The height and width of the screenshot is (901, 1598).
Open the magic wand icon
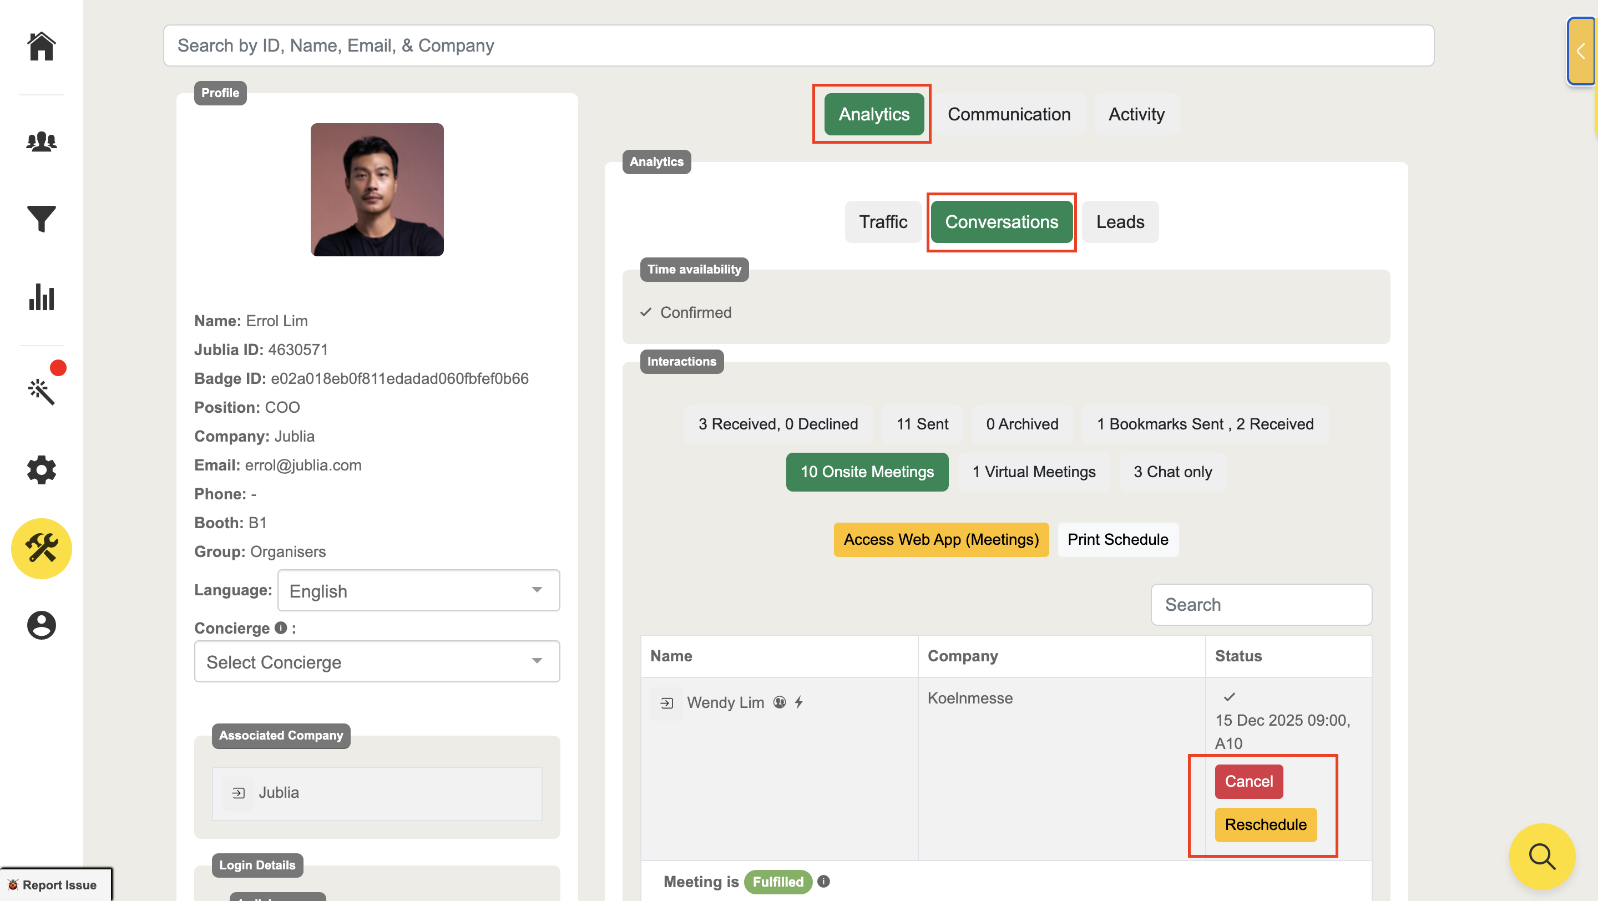click(x=42, y=392)
